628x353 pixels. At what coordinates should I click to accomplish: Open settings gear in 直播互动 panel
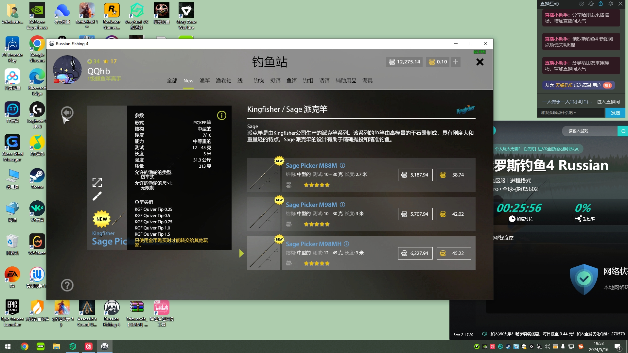pyautogui.click(x=611, y=4)
